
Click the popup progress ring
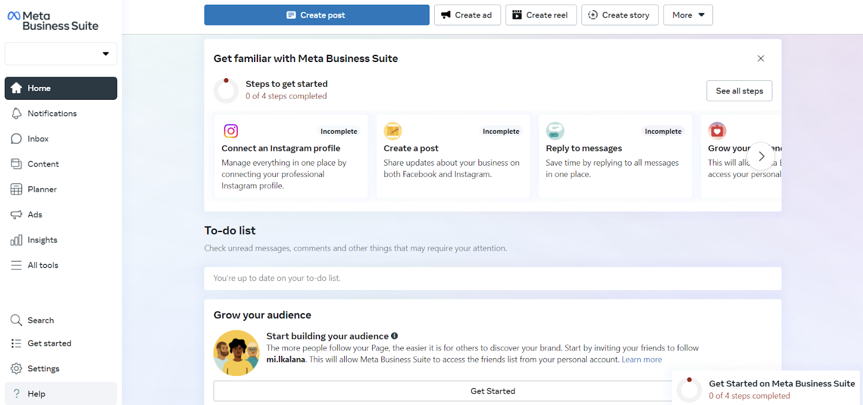click(689, 389)
